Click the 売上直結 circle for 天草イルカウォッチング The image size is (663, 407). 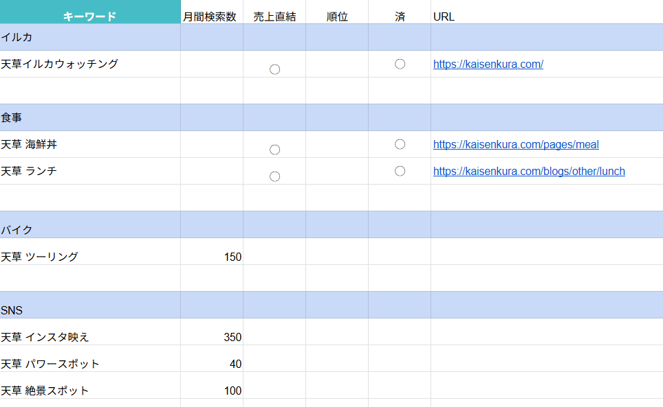pos(274,69)
